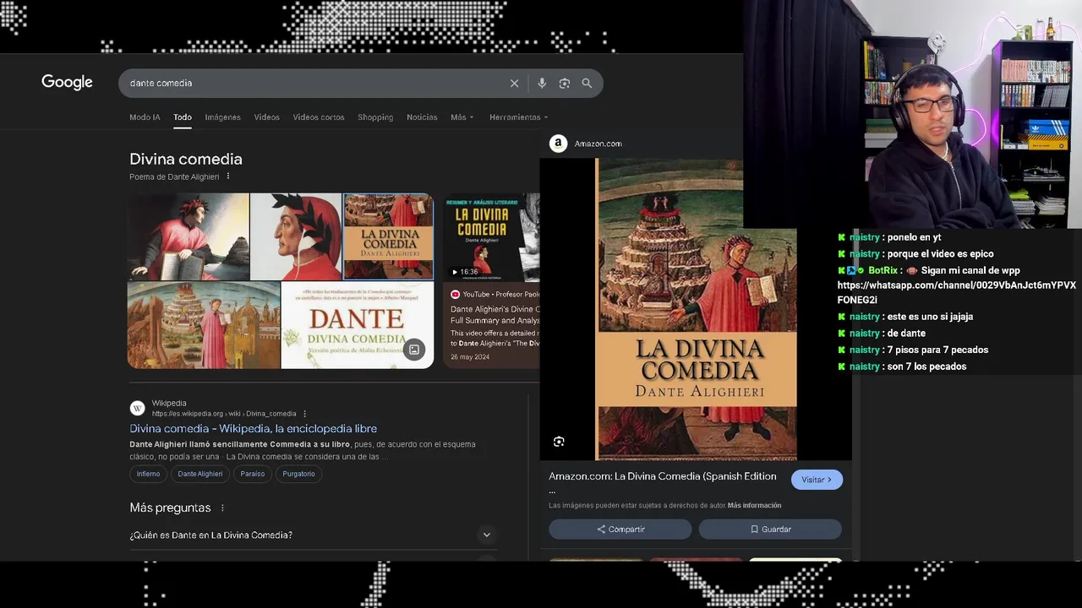
Task: Expand the Más dropdown
Action: coord(462,117)
